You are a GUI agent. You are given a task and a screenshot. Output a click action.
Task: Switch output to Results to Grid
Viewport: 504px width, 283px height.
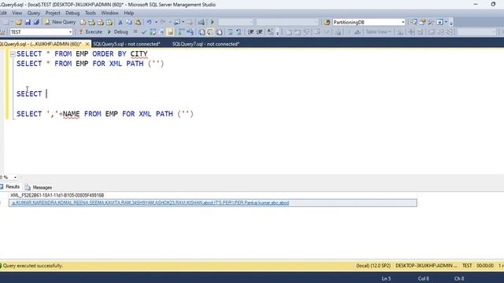click(x=210, y=32)
